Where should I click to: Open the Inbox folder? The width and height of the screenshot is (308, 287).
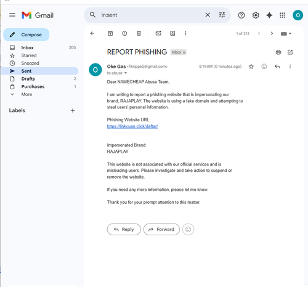pos(39,47)
